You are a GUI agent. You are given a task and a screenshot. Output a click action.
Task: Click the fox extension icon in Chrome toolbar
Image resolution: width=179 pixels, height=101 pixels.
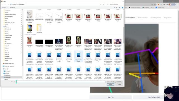click(x=159, y=4)
